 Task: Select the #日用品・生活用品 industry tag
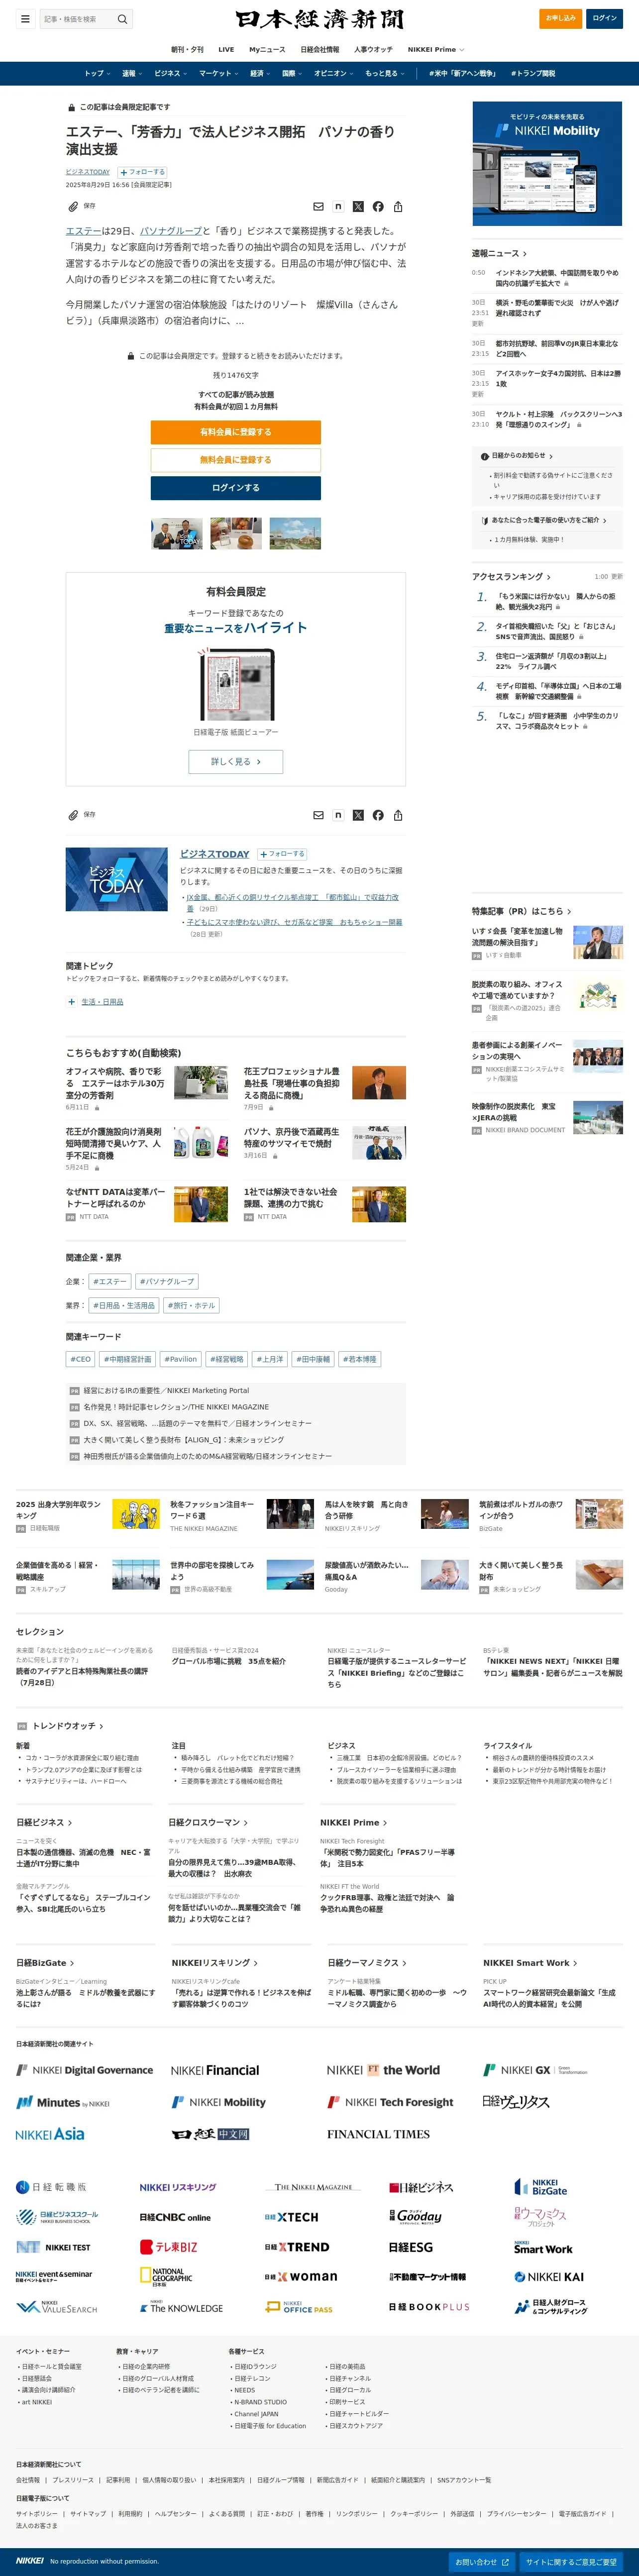coord(124,1306)
